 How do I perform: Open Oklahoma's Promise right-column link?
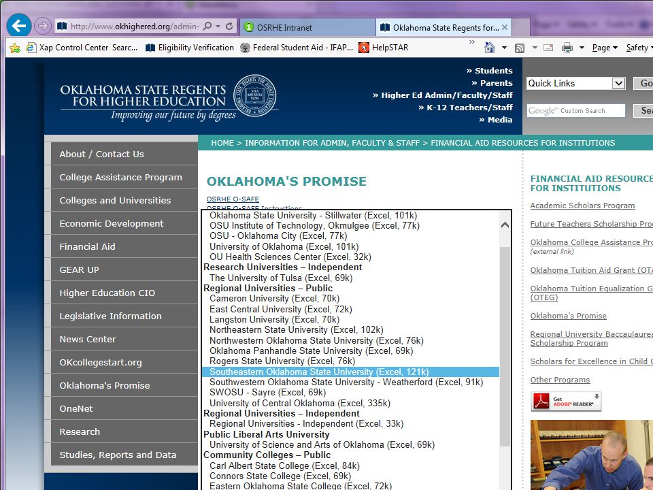coord(568,316)
